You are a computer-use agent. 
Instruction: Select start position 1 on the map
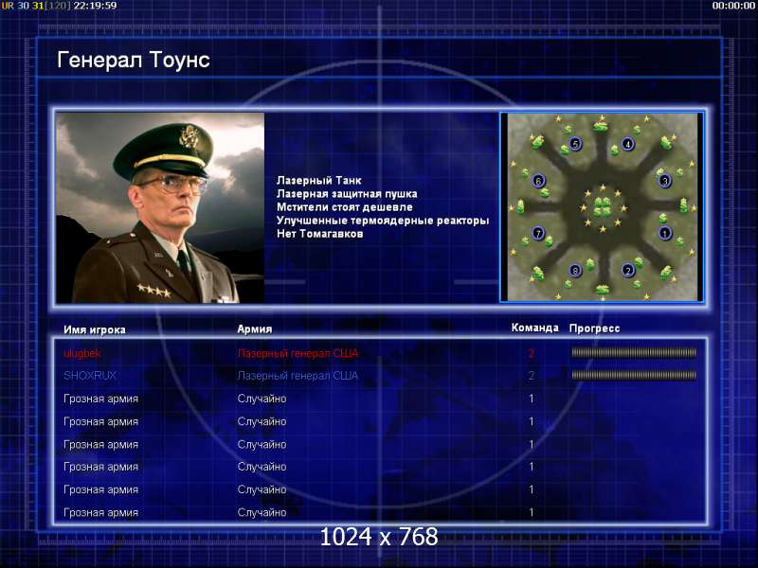point(665,234)
